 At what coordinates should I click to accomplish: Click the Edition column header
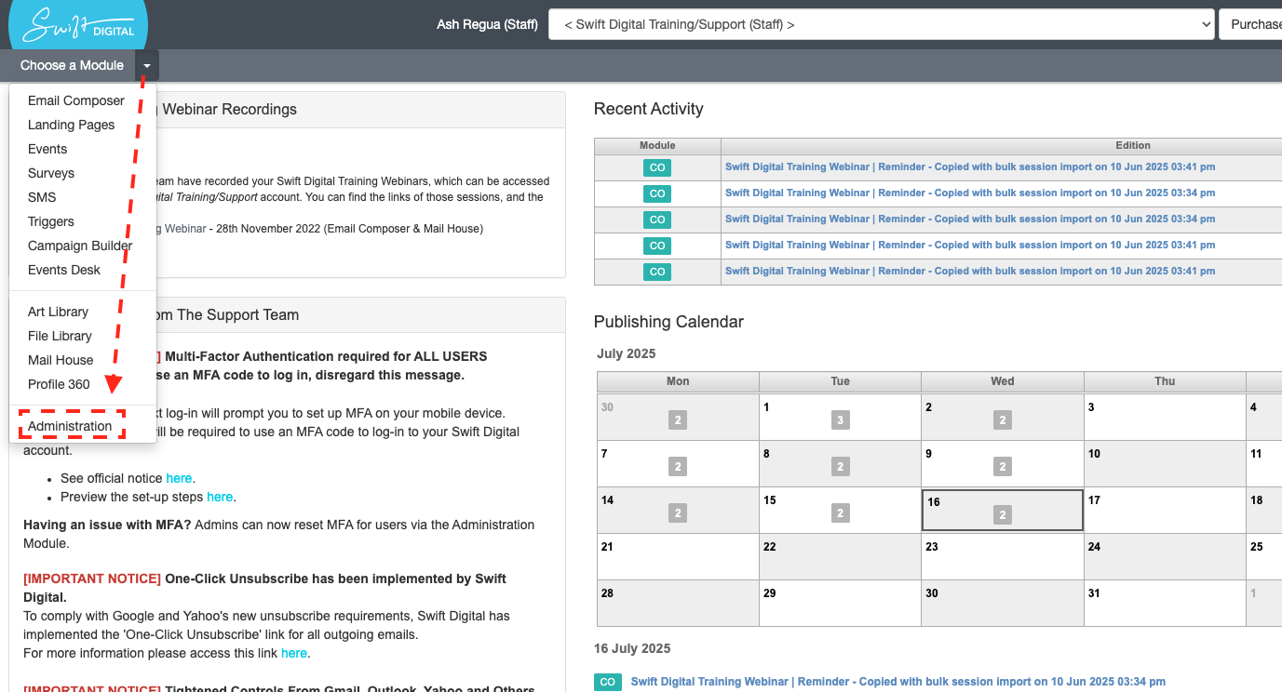click(x=1133, y=146)
